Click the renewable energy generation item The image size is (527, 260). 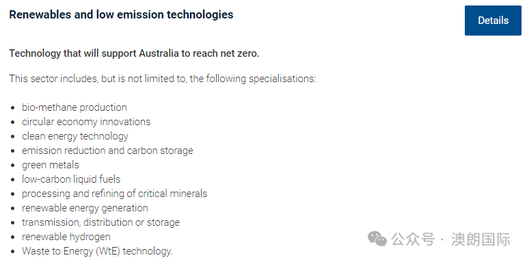pos(85,208)
